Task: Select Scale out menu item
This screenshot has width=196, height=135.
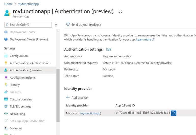Action: [x=16, y=128]
